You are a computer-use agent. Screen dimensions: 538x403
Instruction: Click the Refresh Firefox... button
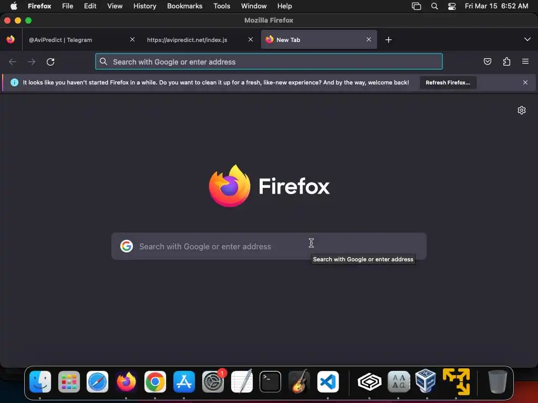448,82
